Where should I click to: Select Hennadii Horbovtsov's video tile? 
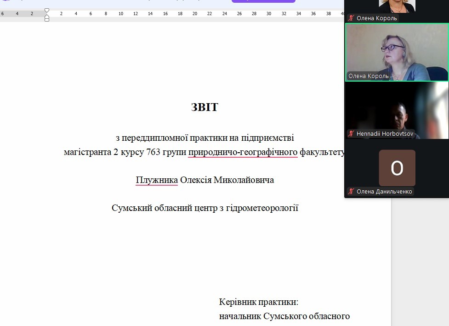397,110
